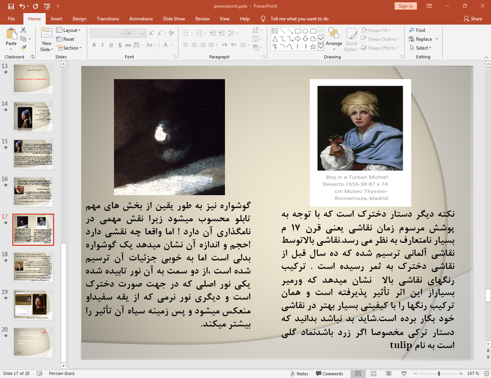Open the Section dropdown

click(x=69, y=48)
